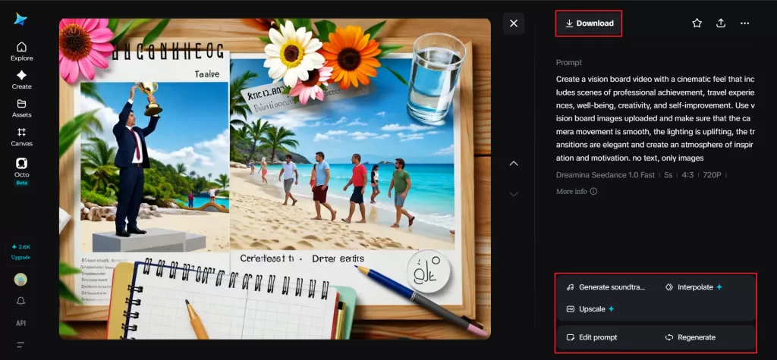Viewport: 777px width, 360px height.
Task: Regenerate the video
Action: coord(690,337)
